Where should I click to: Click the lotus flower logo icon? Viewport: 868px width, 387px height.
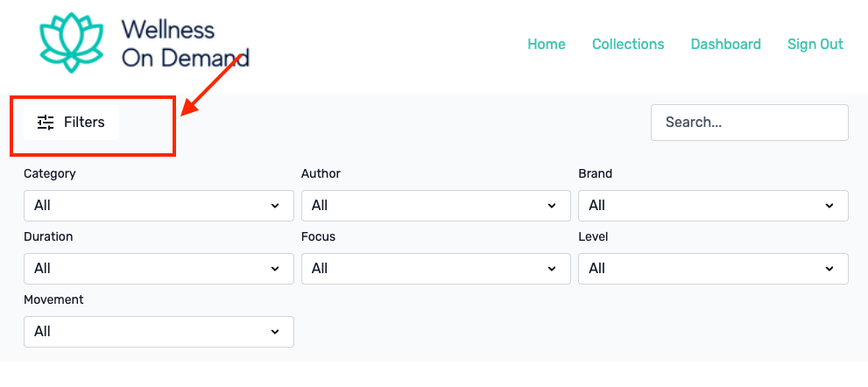click(x=72, y=43)
